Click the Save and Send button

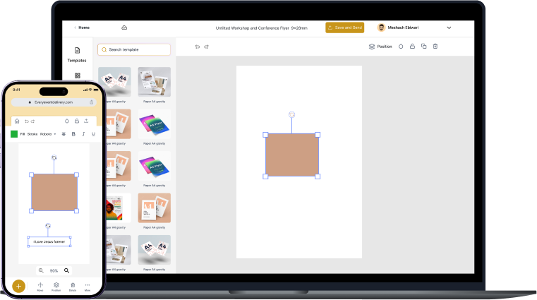pyautogui.click(x=344, y=28)
